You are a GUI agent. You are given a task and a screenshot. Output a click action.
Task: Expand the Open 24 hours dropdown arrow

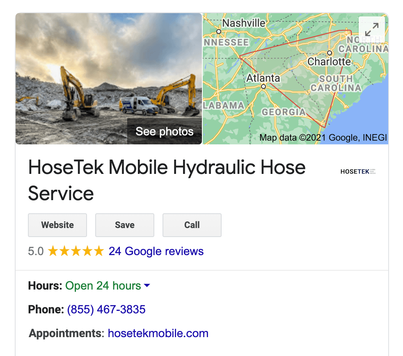coord(147,285)
